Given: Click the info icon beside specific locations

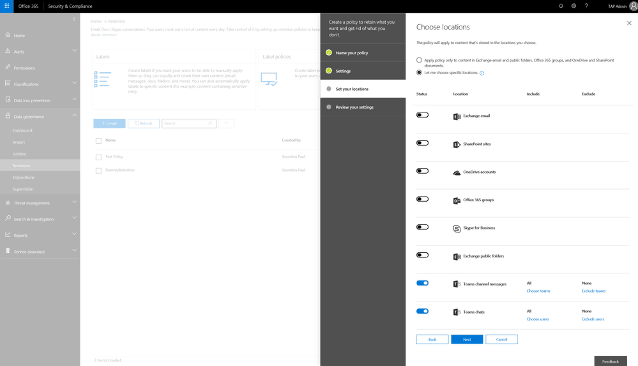Looking at the screenshot, I should [x=482, y=73].
